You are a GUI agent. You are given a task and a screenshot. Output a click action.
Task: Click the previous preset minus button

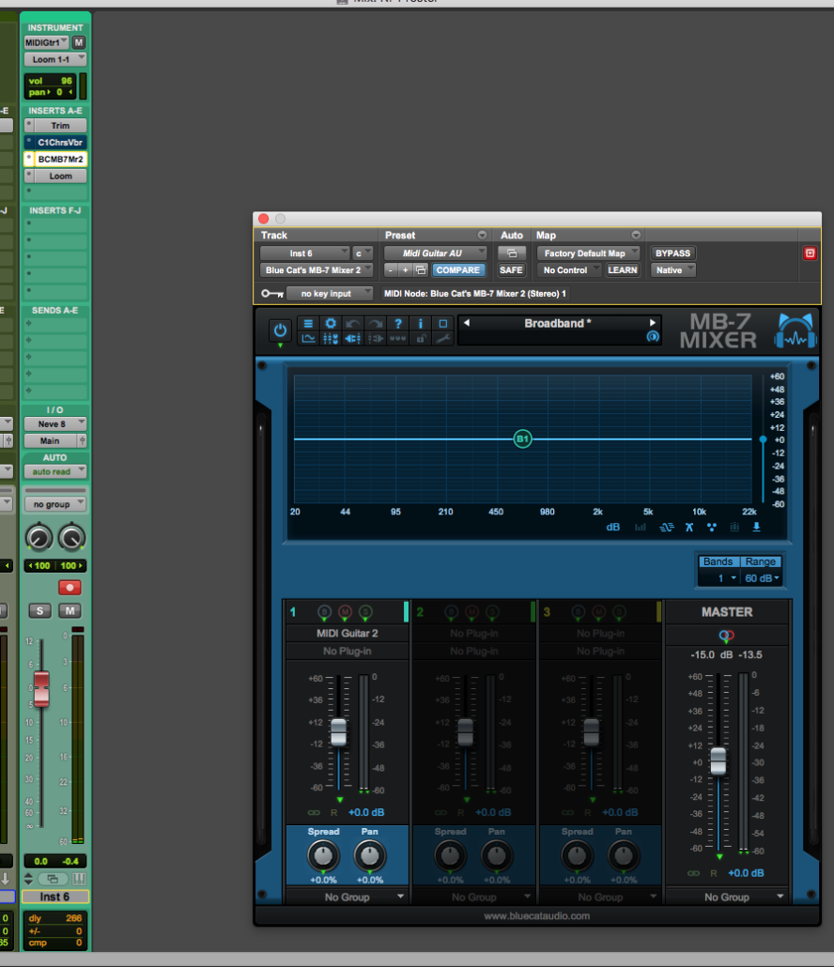pos(391,270)
